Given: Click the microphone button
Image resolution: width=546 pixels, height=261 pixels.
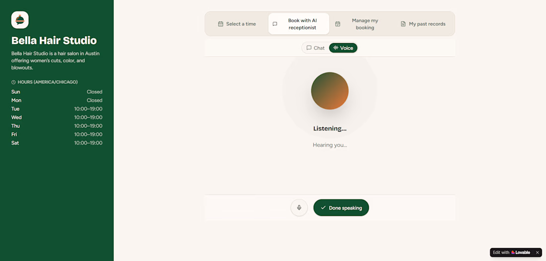Looking at the screenshot, I should [x=299, y=208].
